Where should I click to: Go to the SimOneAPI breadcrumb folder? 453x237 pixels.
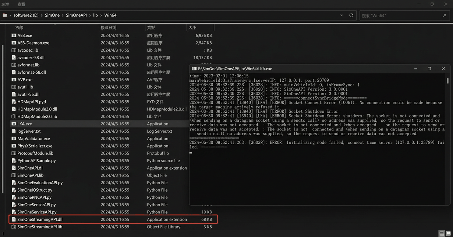click(76, 15)
